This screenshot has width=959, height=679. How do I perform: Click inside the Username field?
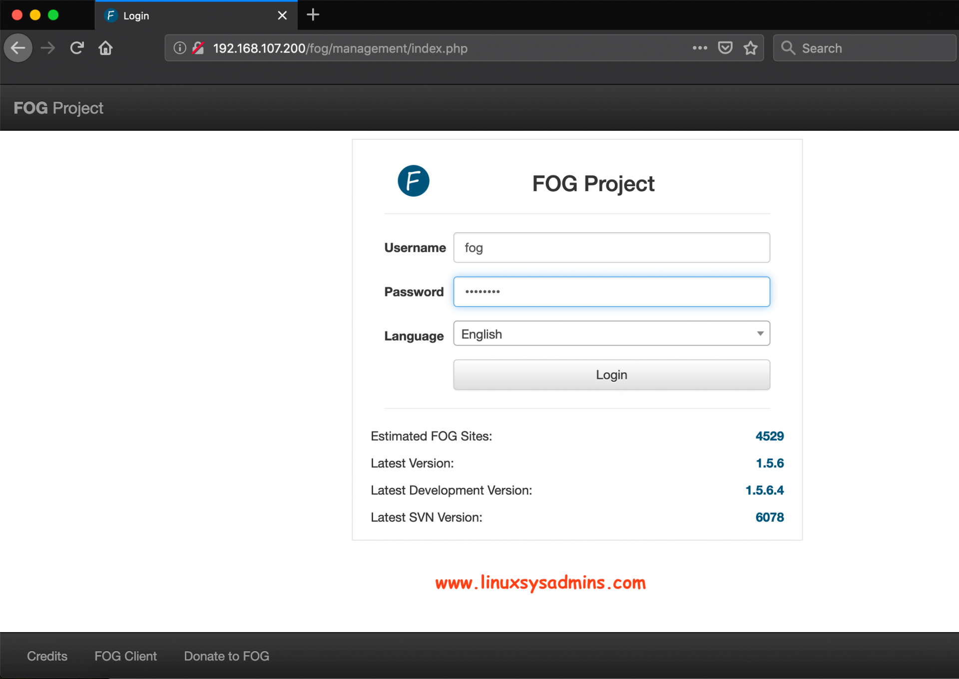click(x=611, y=247)
